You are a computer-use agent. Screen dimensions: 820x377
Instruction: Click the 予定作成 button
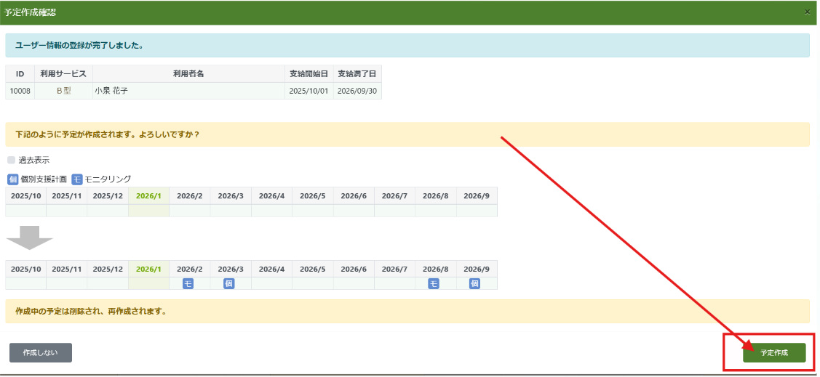(774, 352)
